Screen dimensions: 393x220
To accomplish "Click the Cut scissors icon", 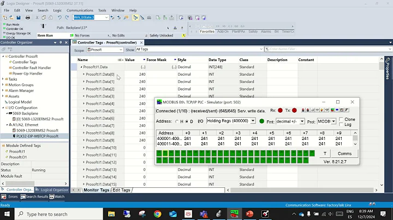I will pos(37,17).
